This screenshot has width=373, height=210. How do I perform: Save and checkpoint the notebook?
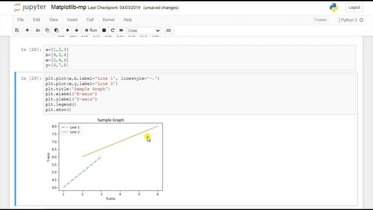(x=17, y=30)
